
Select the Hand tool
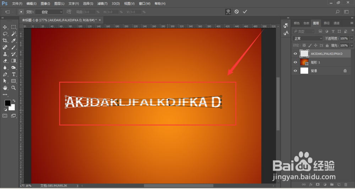click(5, 88)
